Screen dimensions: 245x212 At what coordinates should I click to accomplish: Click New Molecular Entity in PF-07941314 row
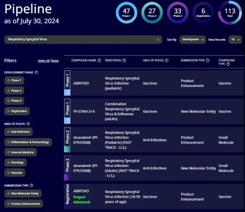coord(198,111)
